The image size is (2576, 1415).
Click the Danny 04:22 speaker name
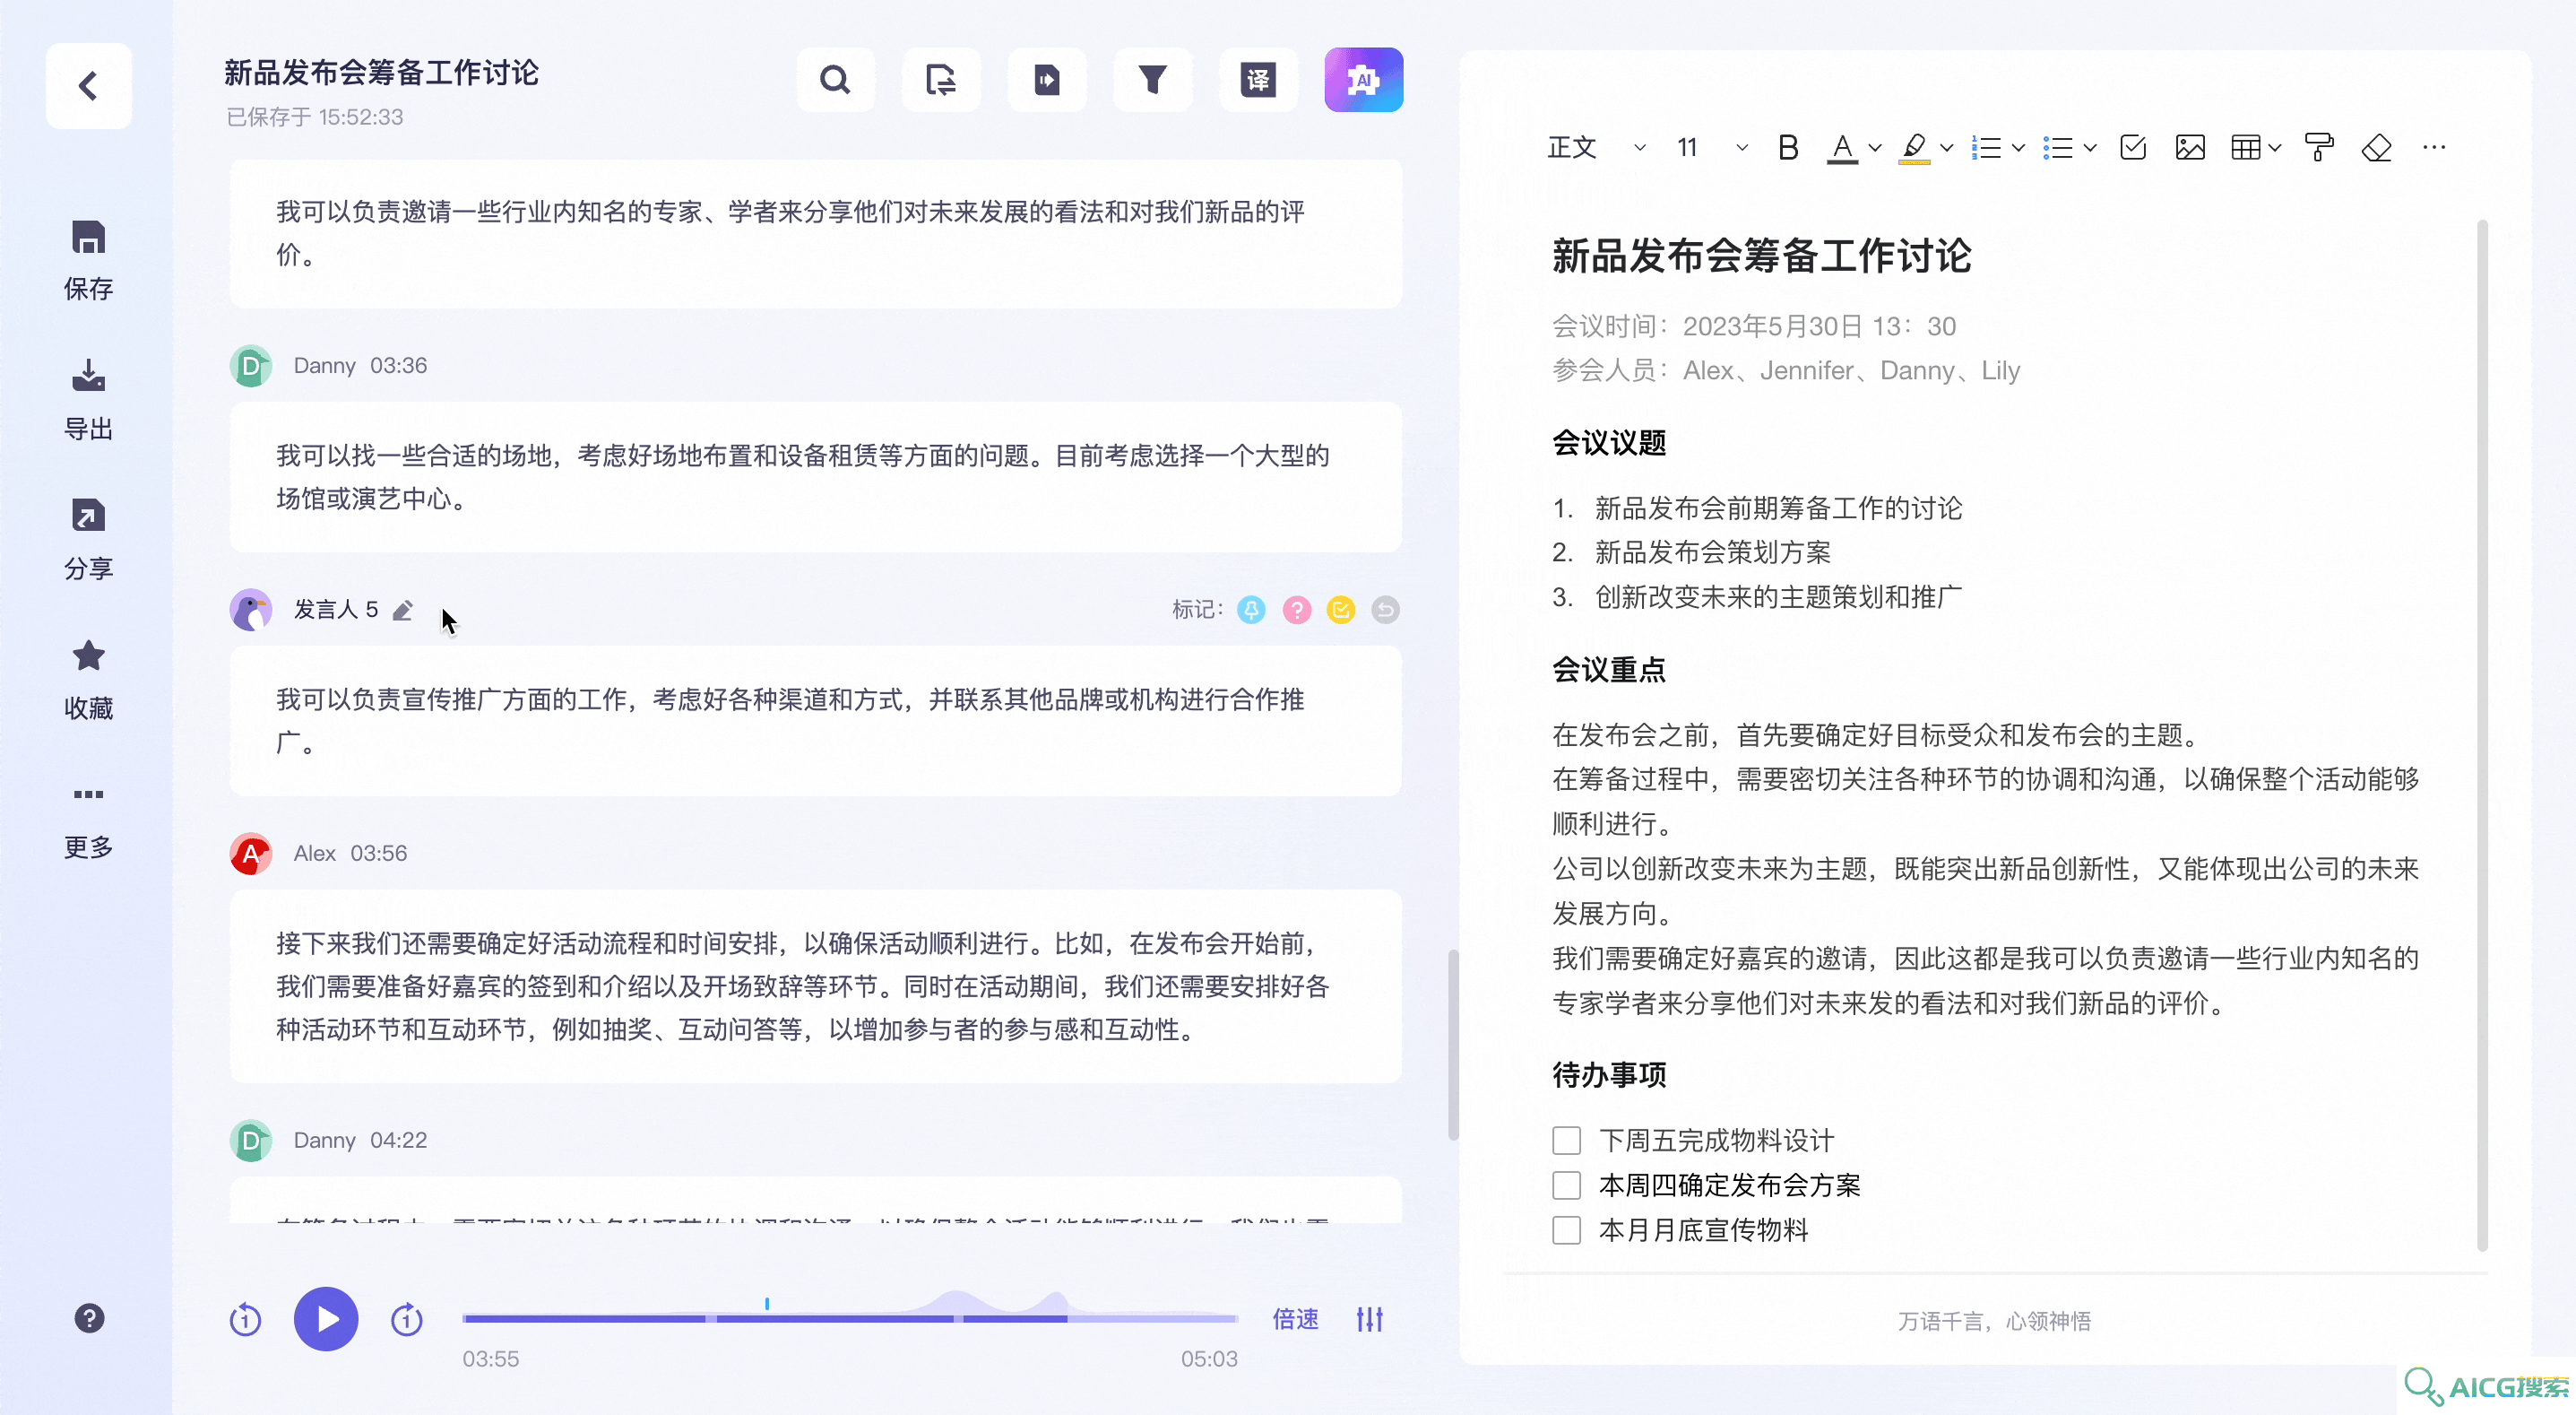point(324,1141)
